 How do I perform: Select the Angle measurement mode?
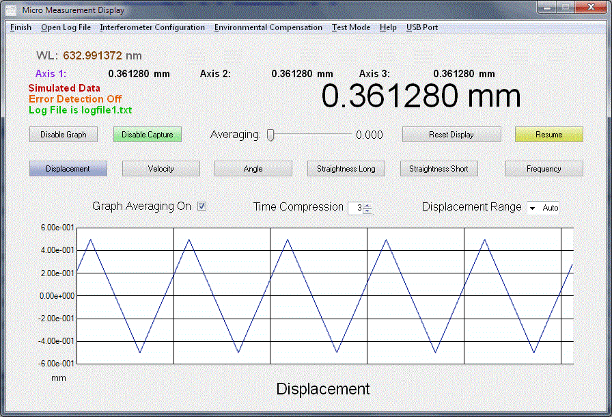pyautogui.click(x=253, y=169)
